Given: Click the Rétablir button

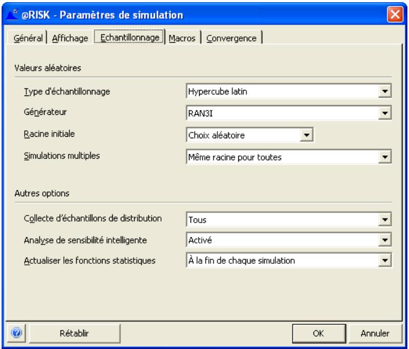Looking at the screenshot, I should point(74,333).
